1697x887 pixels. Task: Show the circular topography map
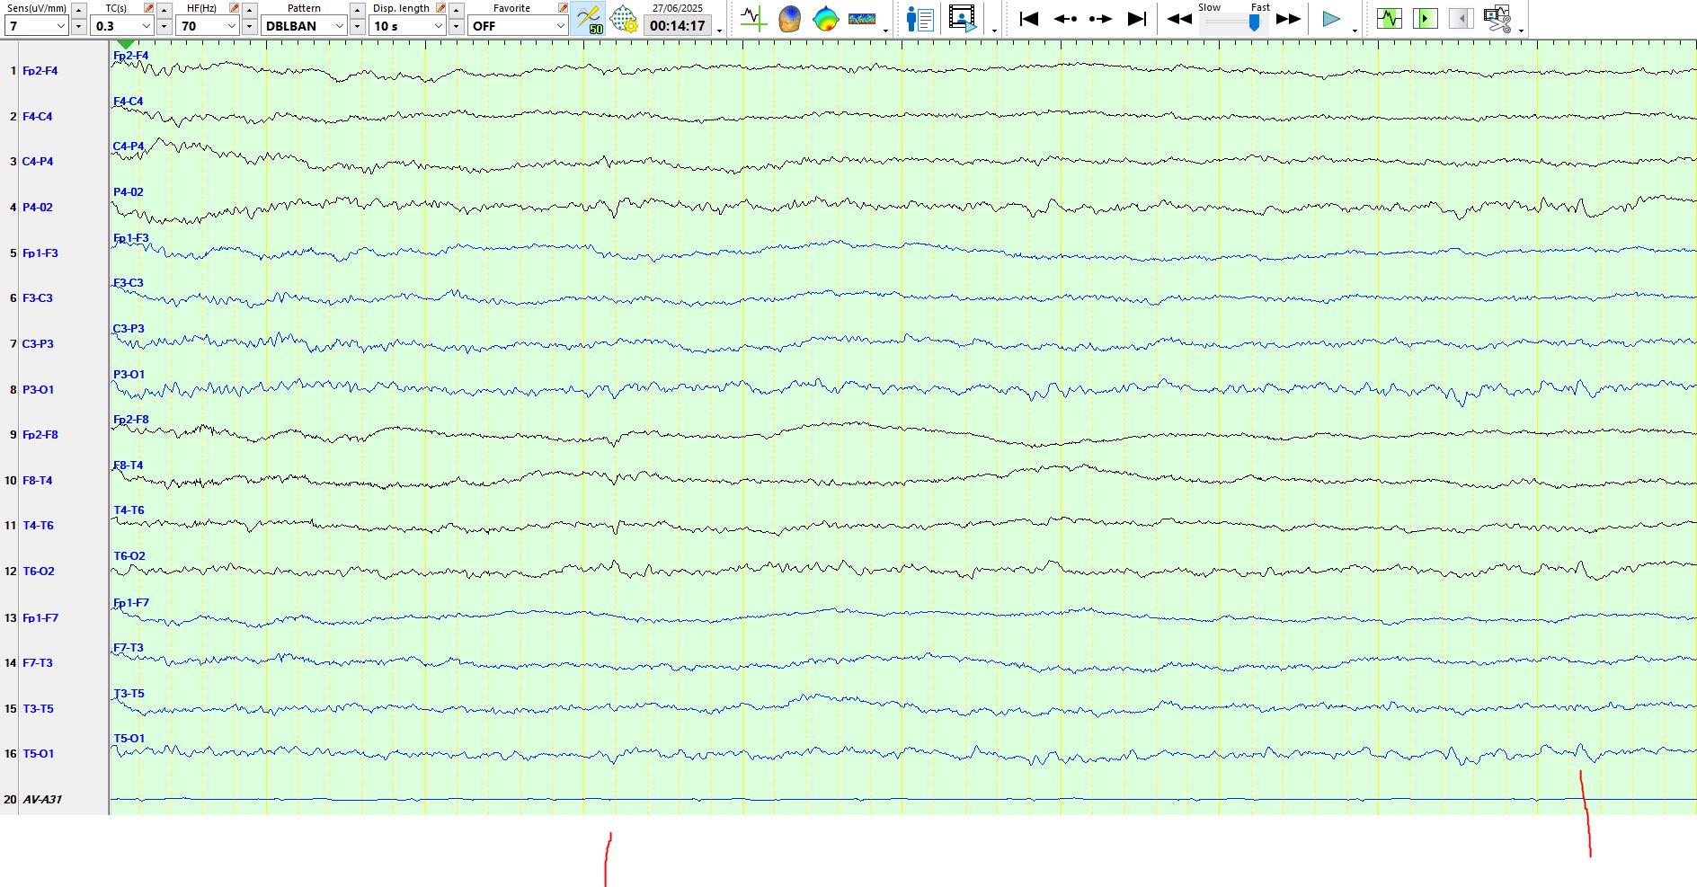click(x=825, y=18)
